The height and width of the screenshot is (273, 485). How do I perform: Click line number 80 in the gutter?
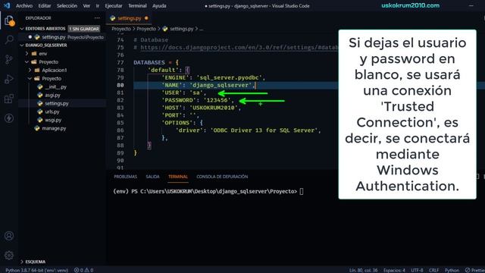120,85
